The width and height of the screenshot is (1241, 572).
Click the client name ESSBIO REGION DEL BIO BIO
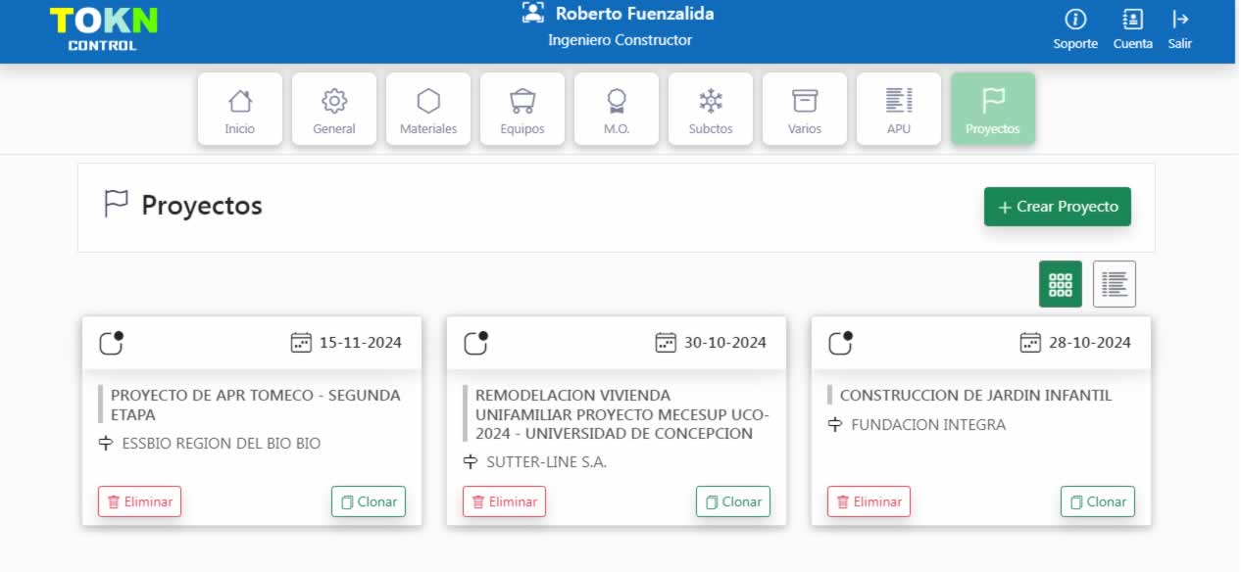click(222, 444)
